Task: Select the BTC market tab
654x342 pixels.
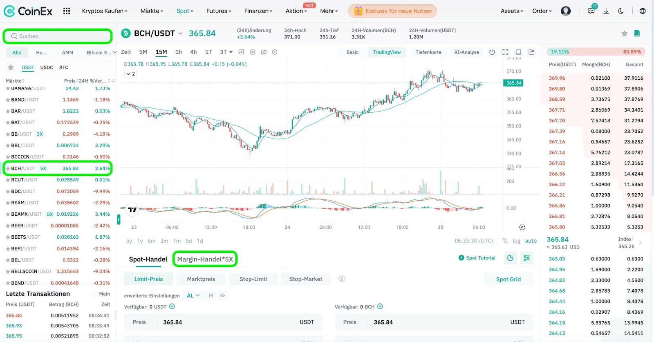Action: (64, 67)
